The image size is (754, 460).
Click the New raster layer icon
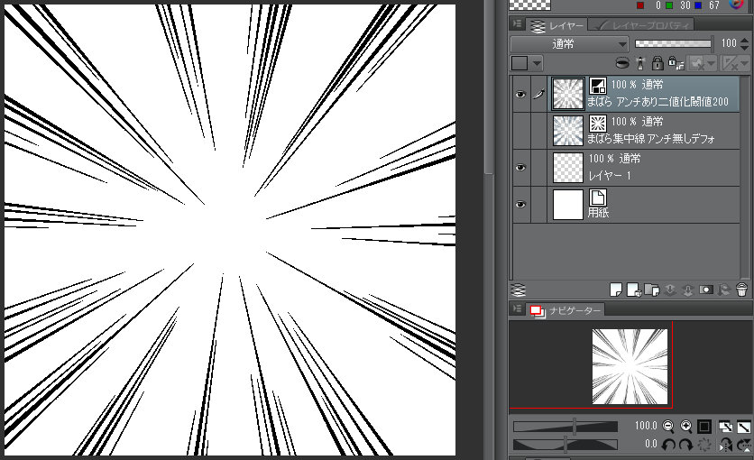(x=616, y=290)
